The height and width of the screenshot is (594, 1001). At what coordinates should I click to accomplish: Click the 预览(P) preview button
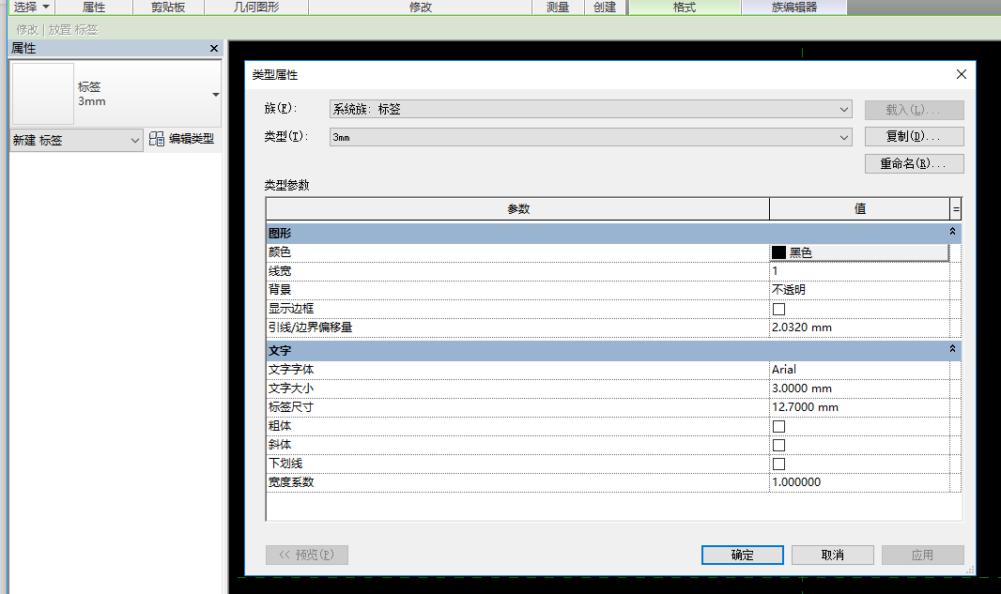tap(307, 556)
